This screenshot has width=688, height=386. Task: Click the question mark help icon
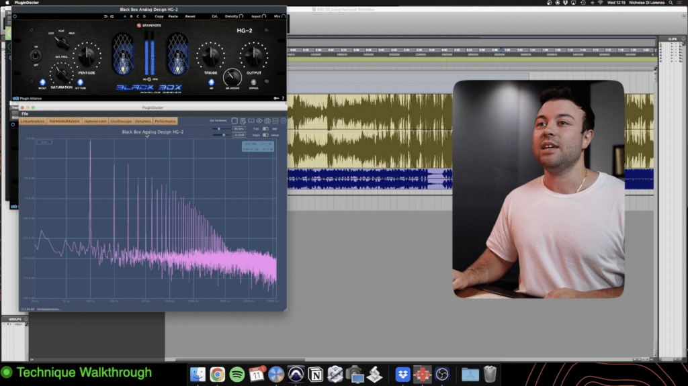click(283, 98)
